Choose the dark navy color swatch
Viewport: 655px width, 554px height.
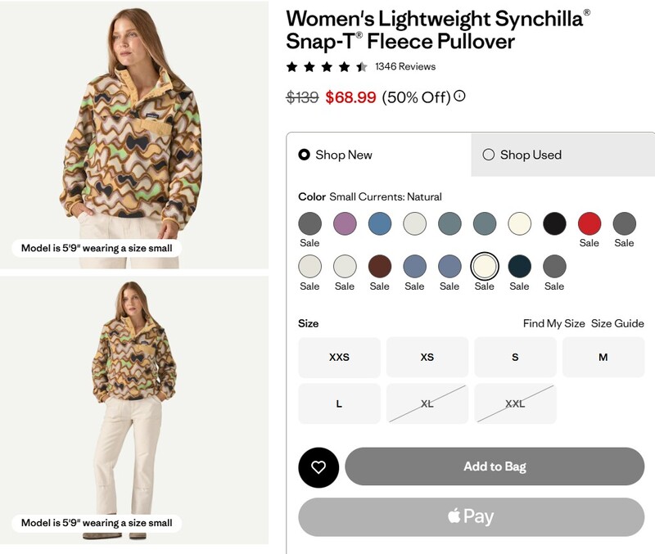click(519, 266)
